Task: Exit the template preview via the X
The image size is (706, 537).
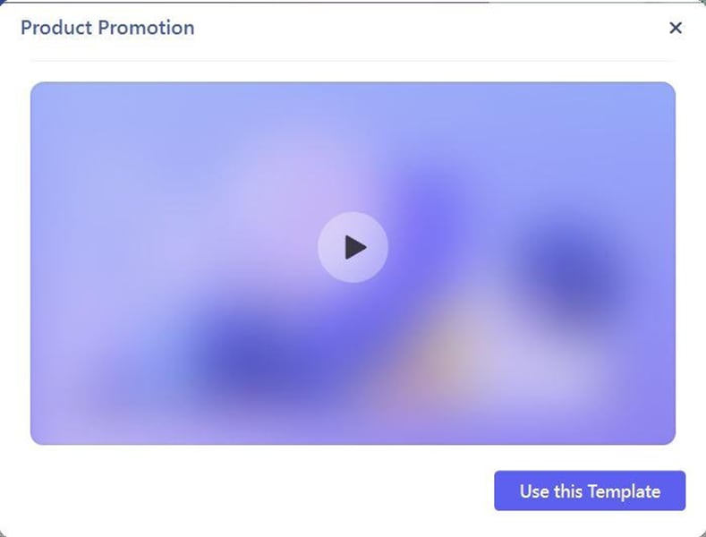Action: pos(675,28)
